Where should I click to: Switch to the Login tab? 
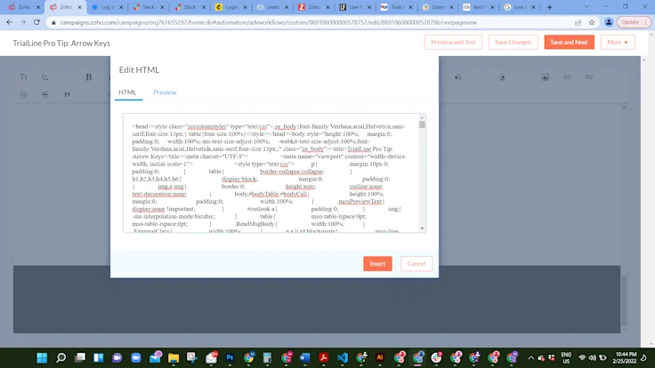[x=230, y=7]
